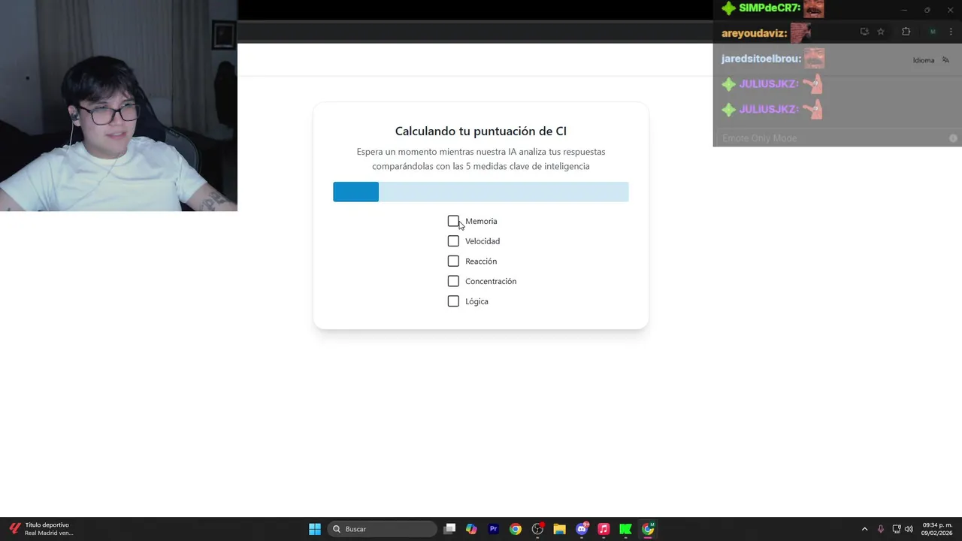Screen dimensions: 962x541
Task: Click the blue IQ calculation progress bar
Action: tap(481, 192)
